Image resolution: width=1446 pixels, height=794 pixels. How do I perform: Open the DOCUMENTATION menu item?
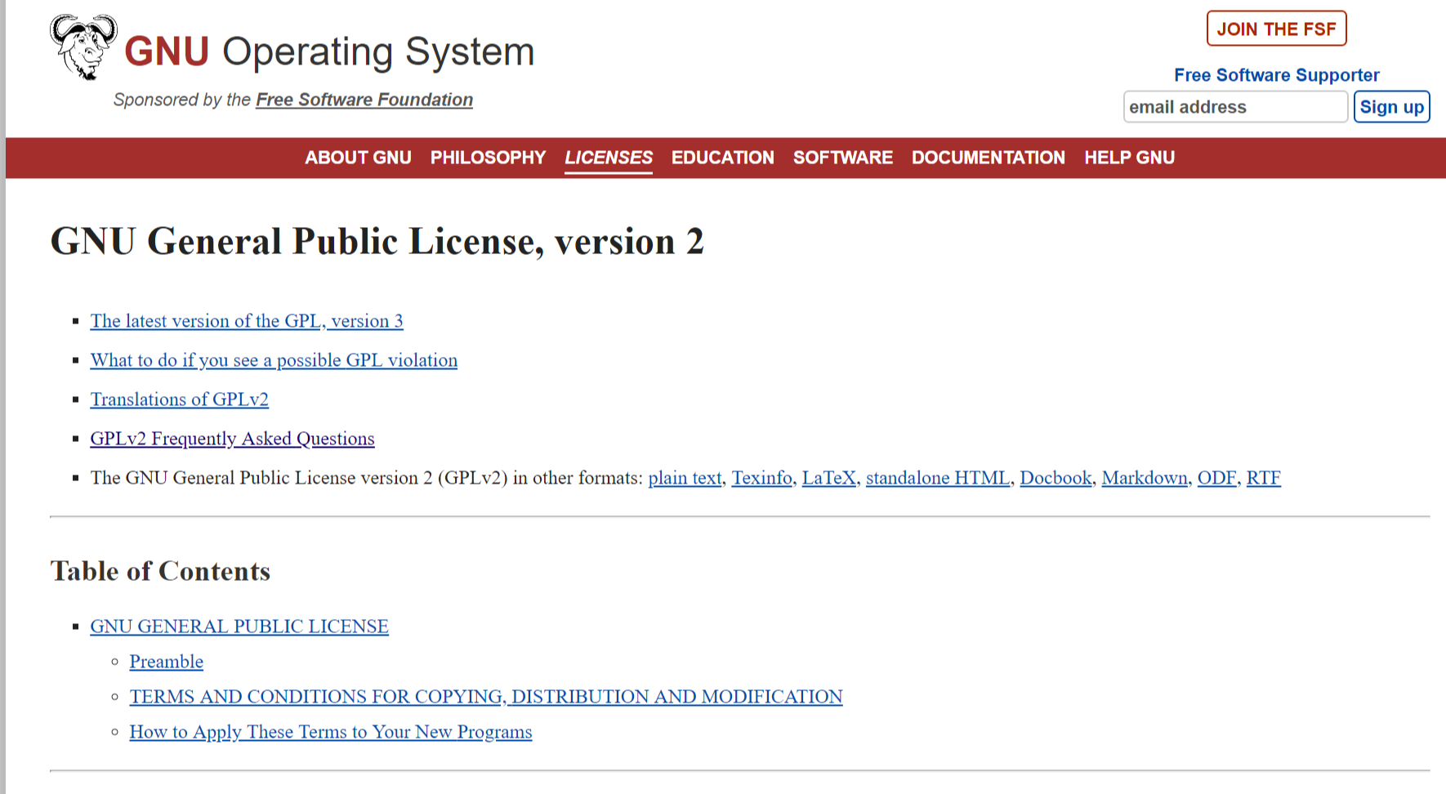click(x=988, y=158)
